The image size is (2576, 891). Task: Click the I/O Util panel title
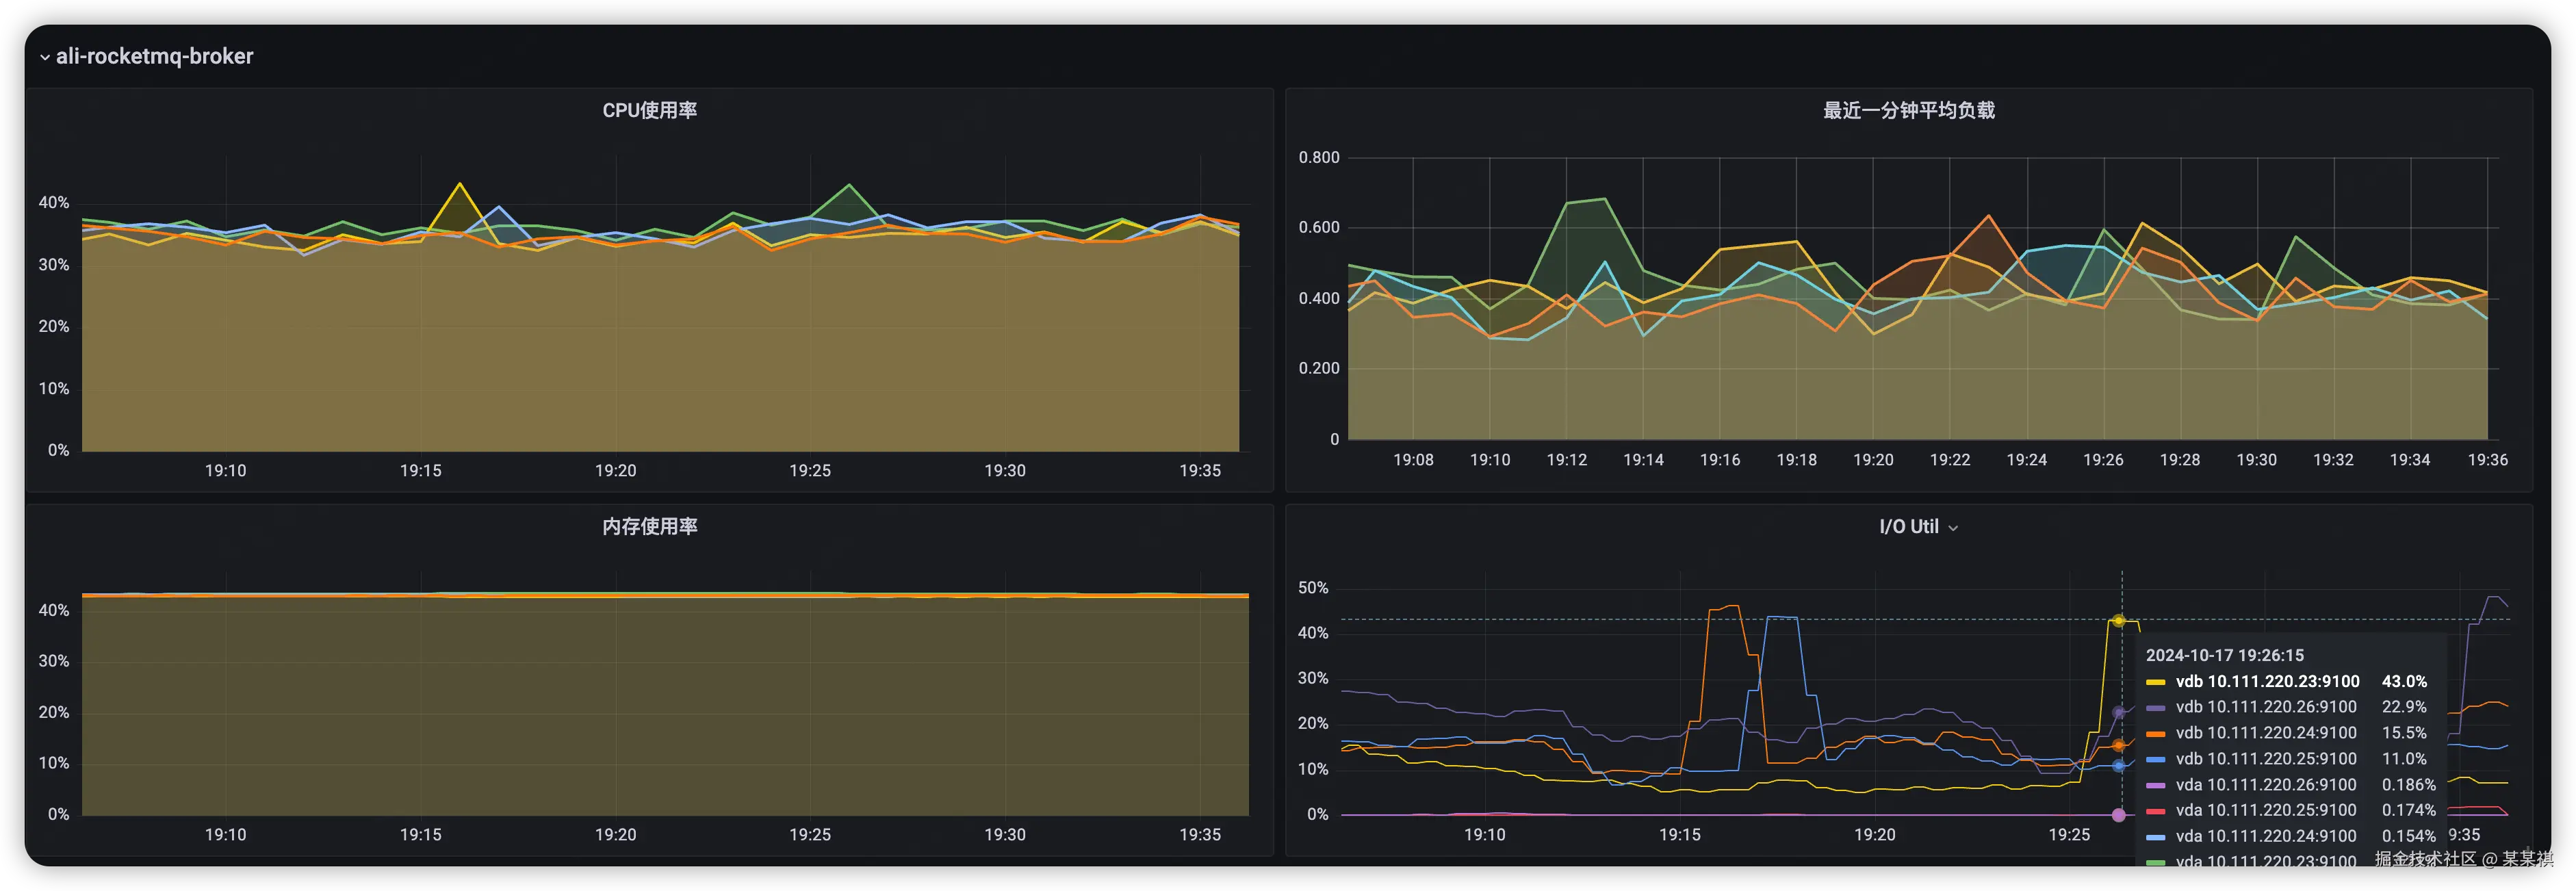point(1908,526)
